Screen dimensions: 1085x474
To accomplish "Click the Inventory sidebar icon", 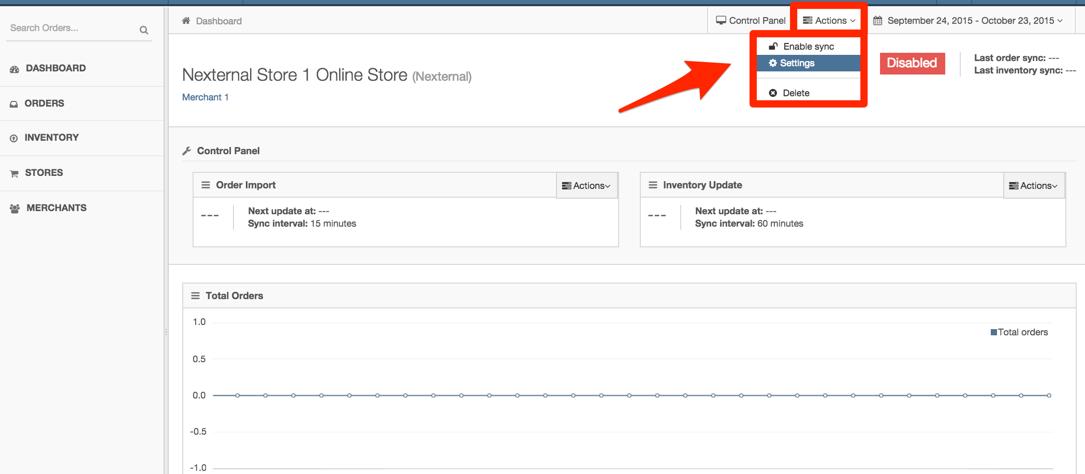I will [x=14, y=138].
